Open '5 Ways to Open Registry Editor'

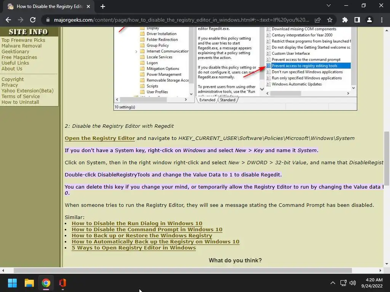pyautogui.click(x=134, y=248)
